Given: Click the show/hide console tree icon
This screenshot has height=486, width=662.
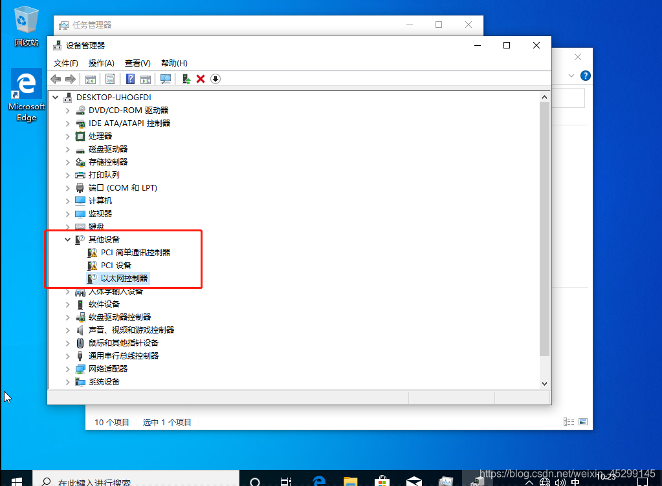Looking at the screenshot, I should tap(91, 79).
